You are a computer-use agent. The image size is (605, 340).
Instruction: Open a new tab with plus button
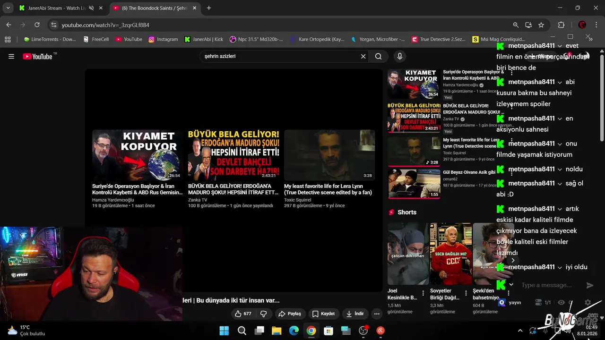(x=209, y=8)
